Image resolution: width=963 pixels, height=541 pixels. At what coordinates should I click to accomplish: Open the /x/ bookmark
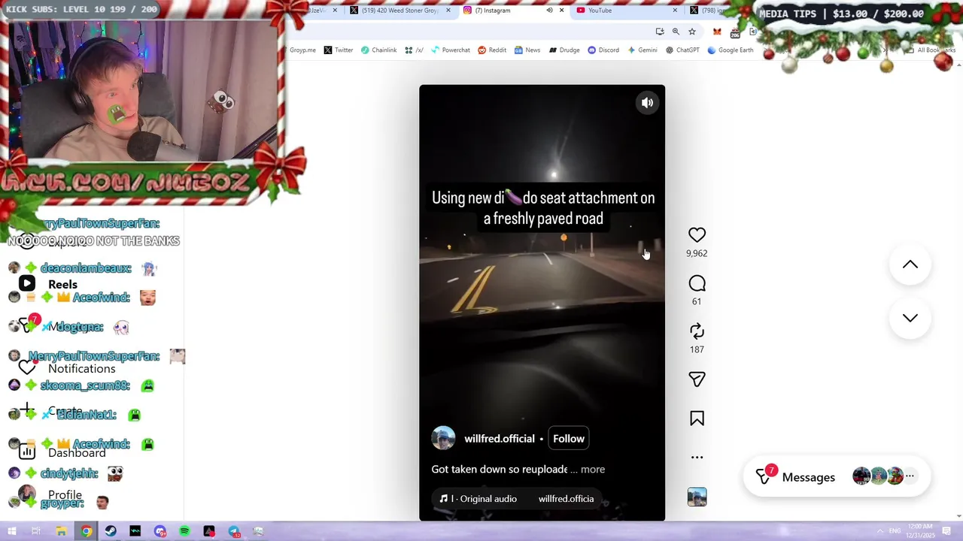pyautogui.click(x=414, y=50)
